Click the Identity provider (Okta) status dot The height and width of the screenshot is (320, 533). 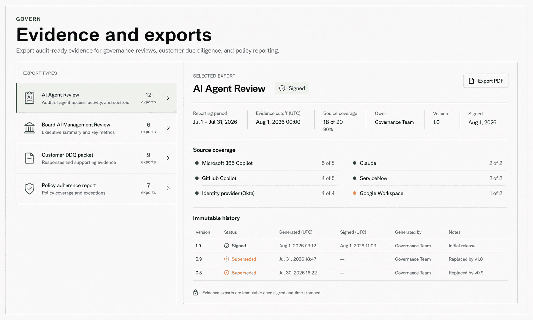click(197, 193)
